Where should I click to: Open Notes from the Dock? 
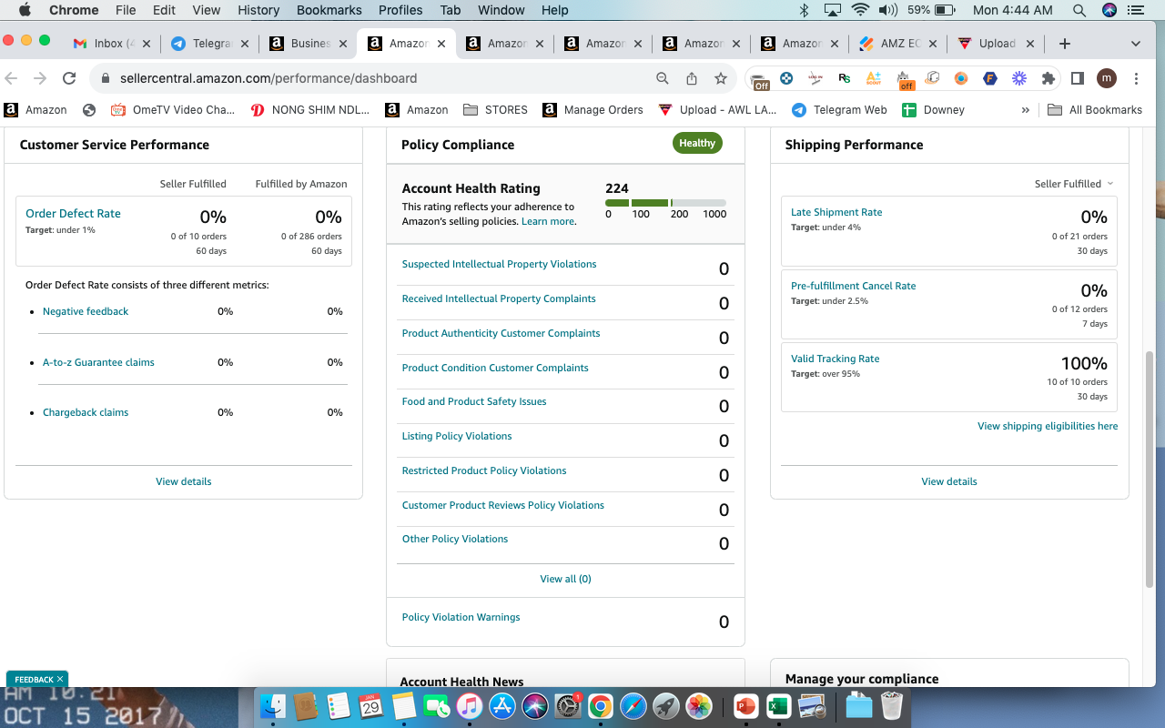click(403, 706)
